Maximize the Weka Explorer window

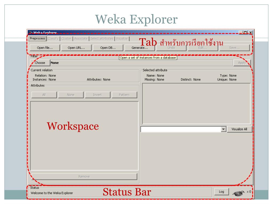pos(245,33)
